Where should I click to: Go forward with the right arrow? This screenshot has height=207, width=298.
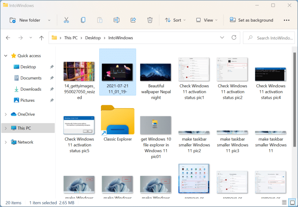pos(20,38)
